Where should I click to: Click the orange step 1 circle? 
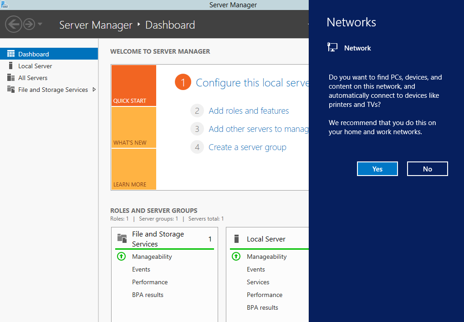pyautogui.click(x=183, y=82)
